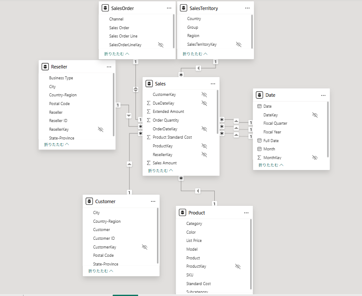This screenshot has height=296, width=362.
Task: Click the Date table header icon
Action: point(260,95)
